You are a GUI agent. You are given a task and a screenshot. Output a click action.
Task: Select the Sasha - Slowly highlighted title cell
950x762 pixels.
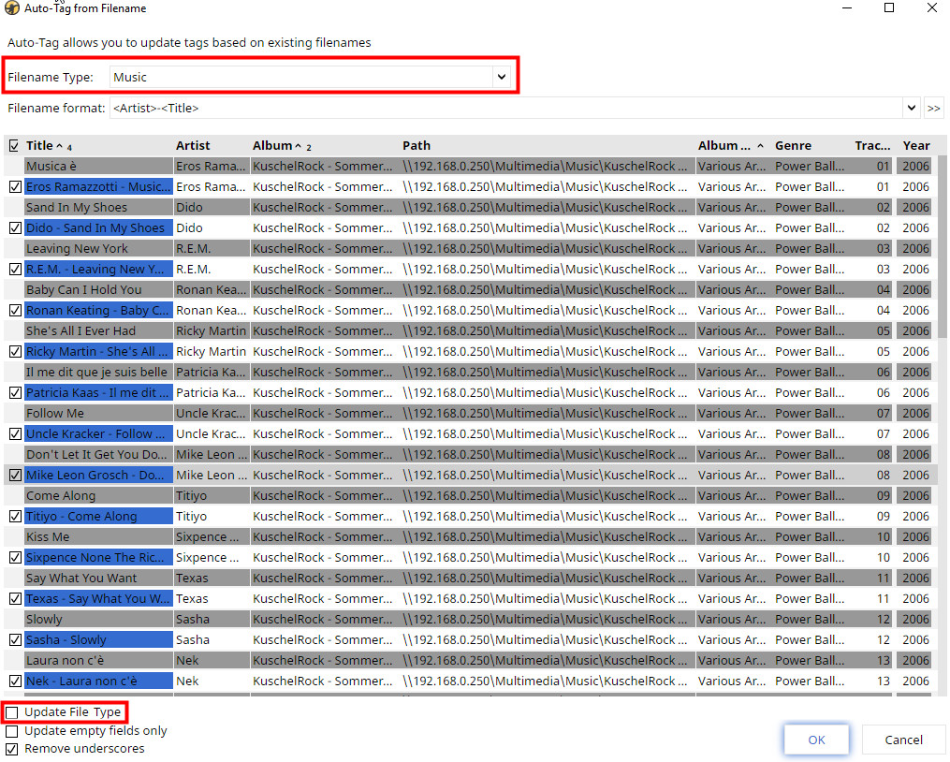click(98, 639)
